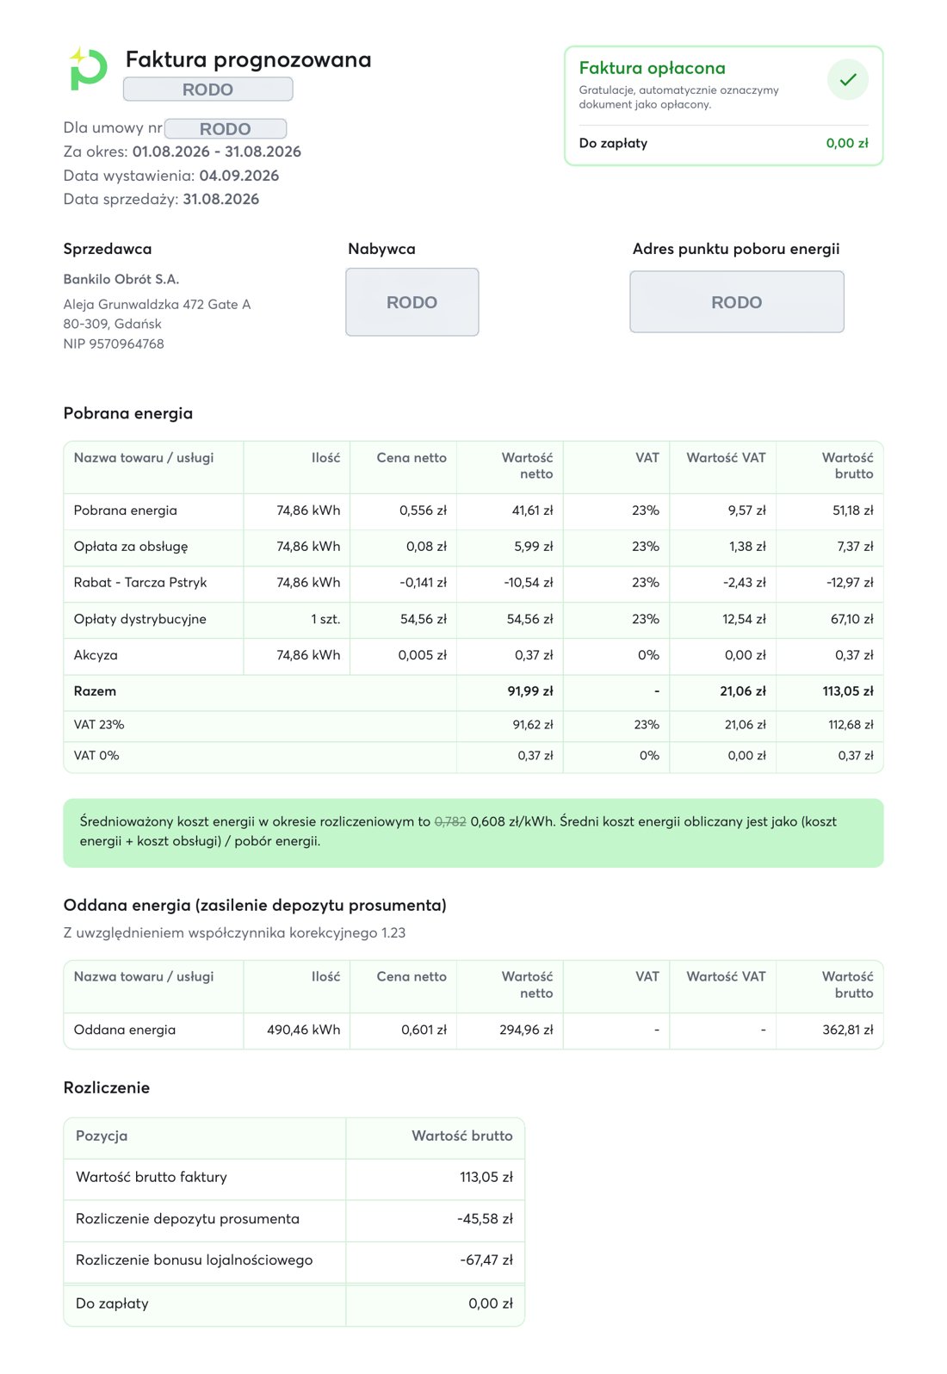Click the "VAT 0%" summary row label
The width and height of the screenshot is (947, 1374).
pos(96,756)
